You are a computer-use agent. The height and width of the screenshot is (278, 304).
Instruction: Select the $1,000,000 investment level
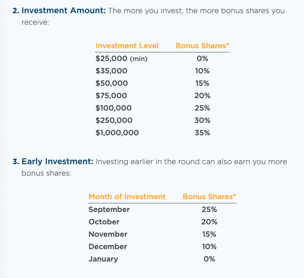(x=117, y=133)
